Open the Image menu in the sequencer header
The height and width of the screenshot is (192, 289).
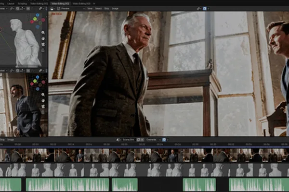point(11,140)
